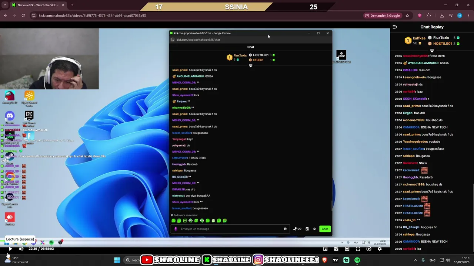Play the VOD with the play button
The image size is (474, 266).
pos(10,249)
